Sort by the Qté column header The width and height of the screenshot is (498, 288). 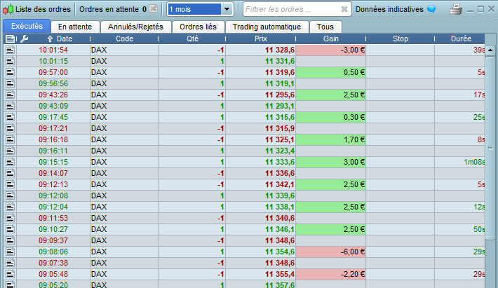click(x=192, y=39)
